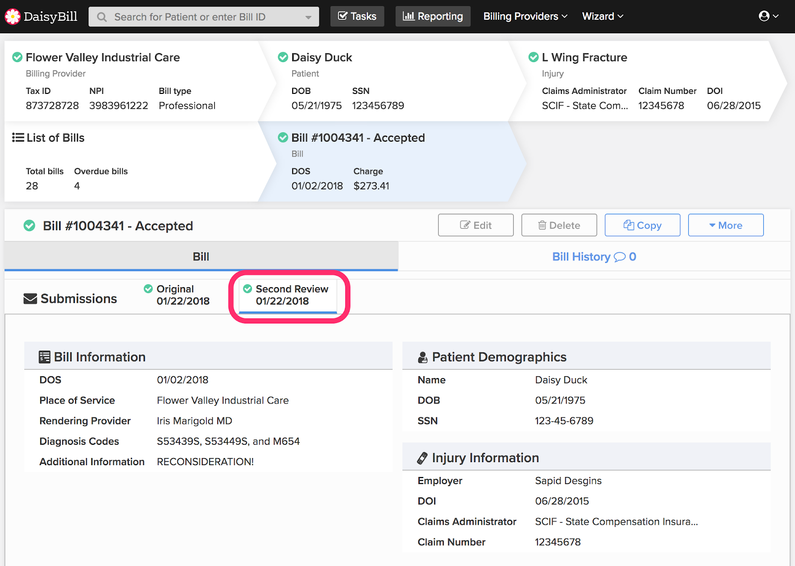Expand the Wizard menu
This screenshot has width=795, height=566.
click(603, 16)
